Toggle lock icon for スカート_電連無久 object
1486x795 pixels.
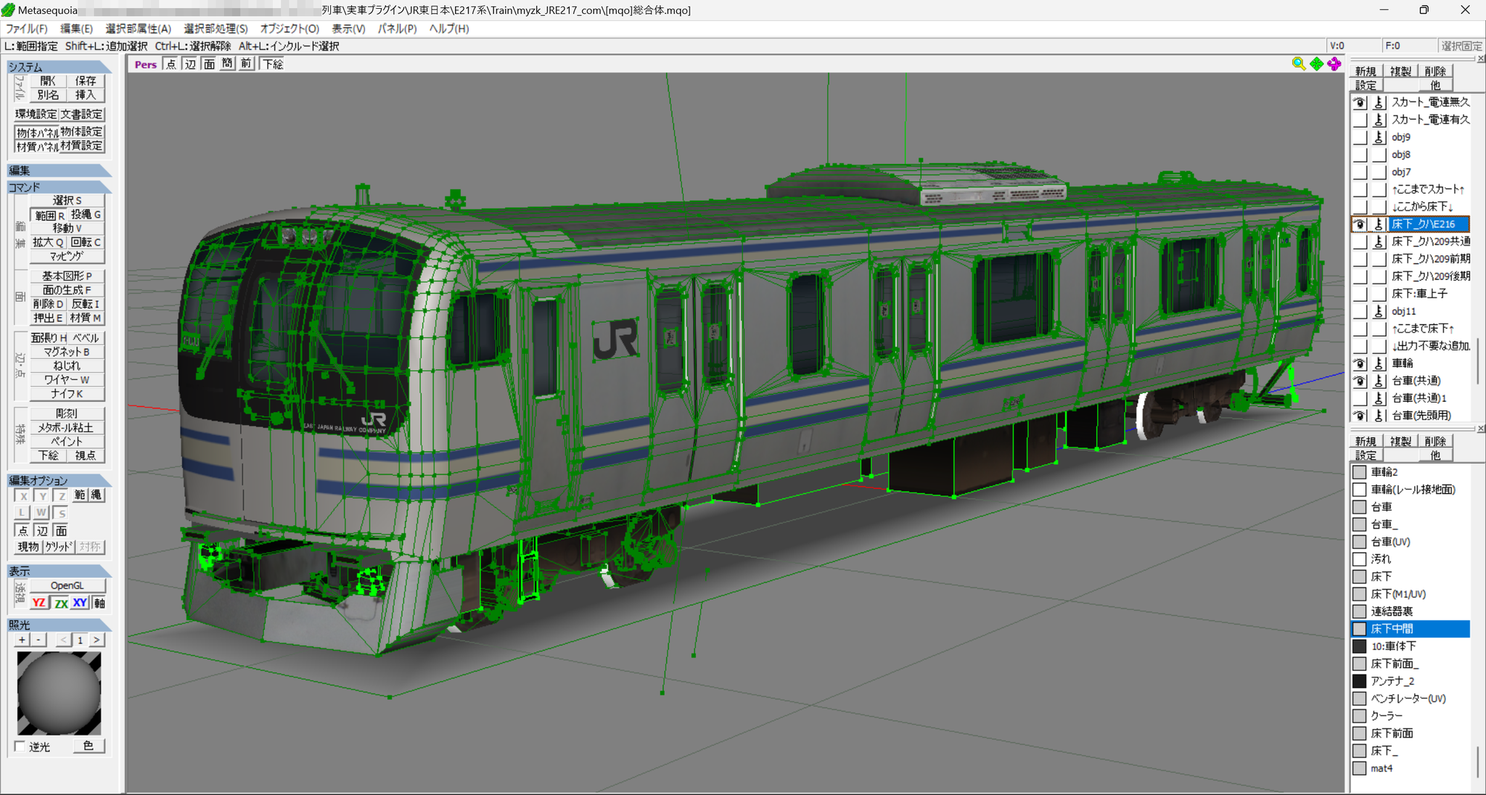coord(1379,102)
